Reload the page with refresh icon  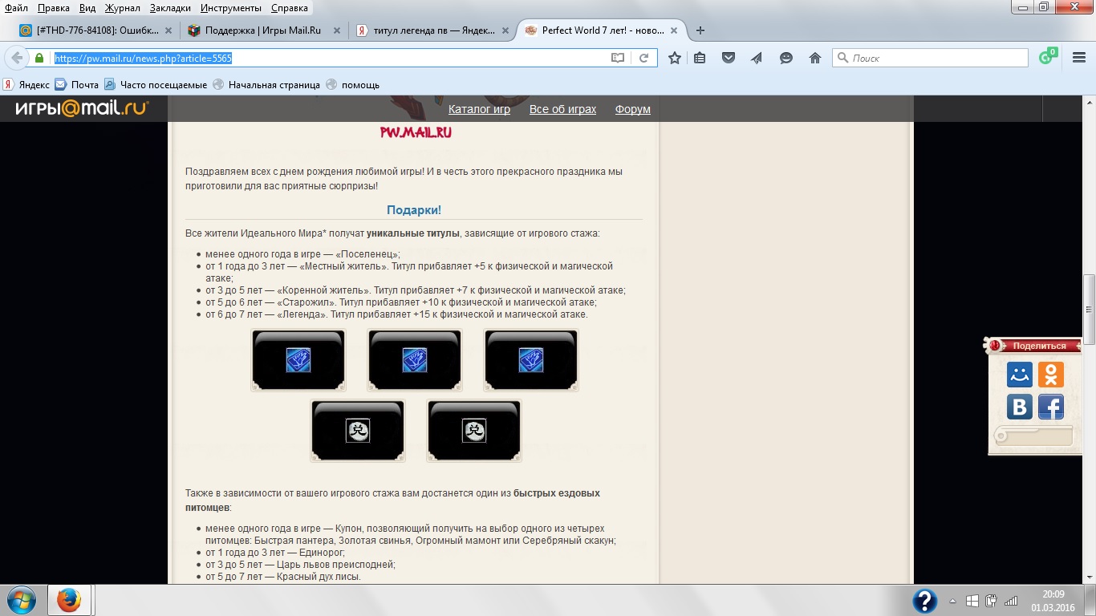pyautogui.click(x=643, y=58)
